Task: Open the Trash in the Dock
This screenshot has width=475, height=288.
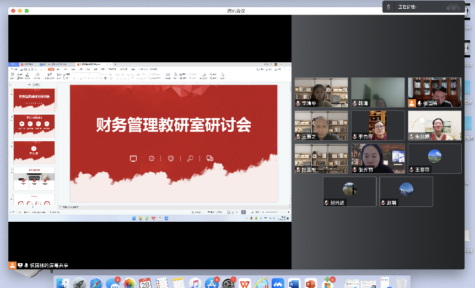Action: tap(401, 283)
